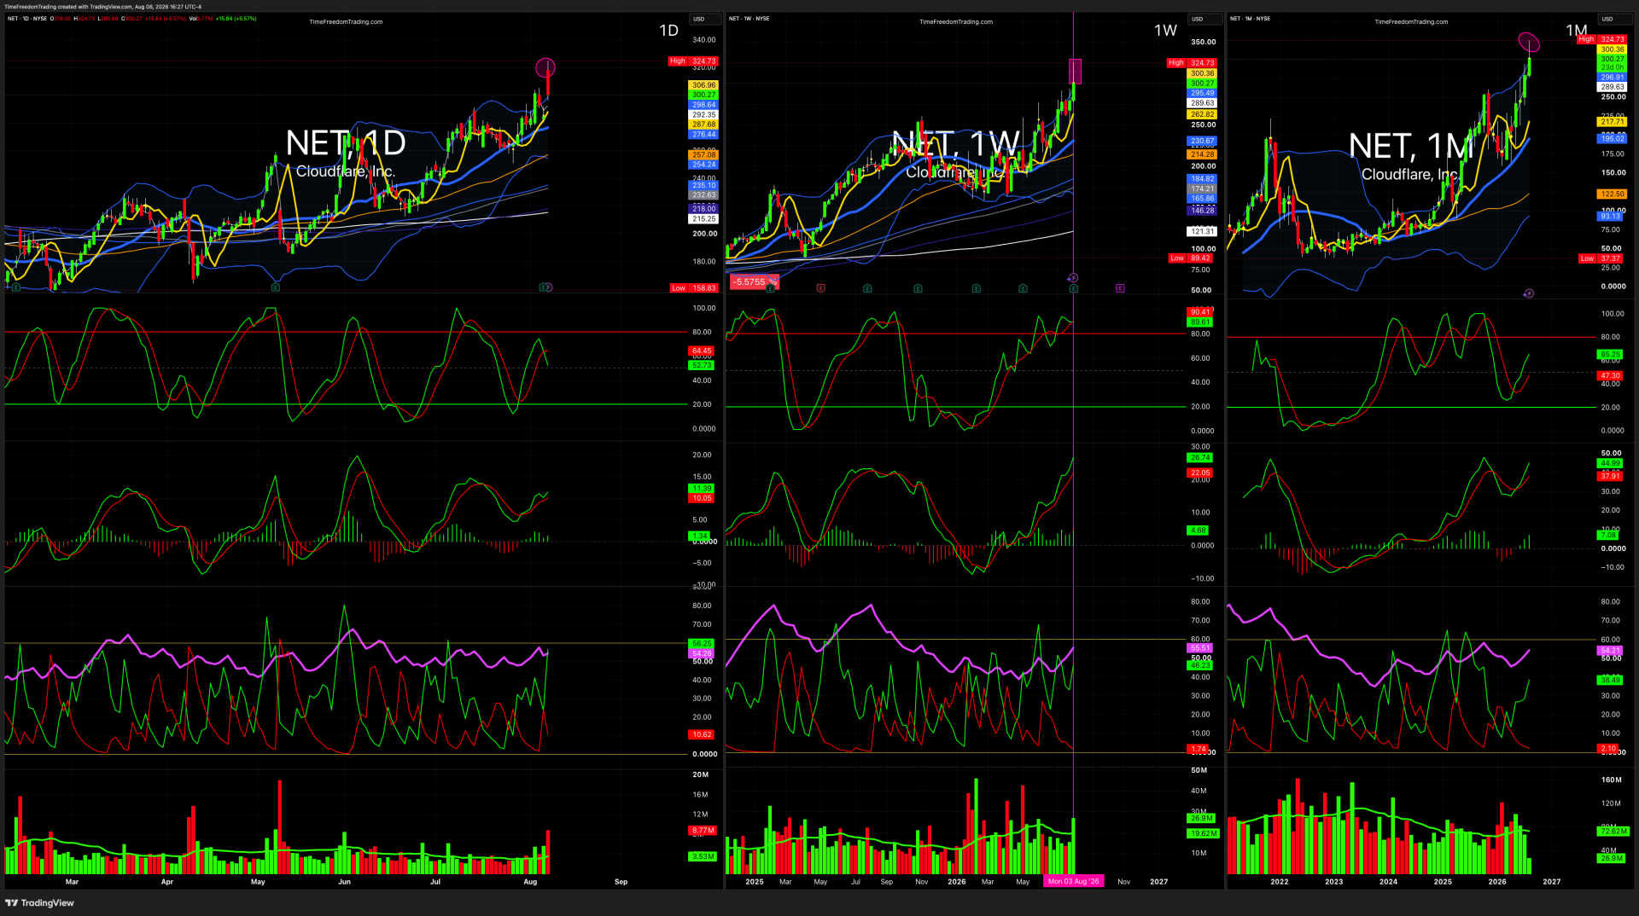This screenshot has width=1639, height=916.
Task: Click lightning event icon on daily chart
Action: pos(549,287)
